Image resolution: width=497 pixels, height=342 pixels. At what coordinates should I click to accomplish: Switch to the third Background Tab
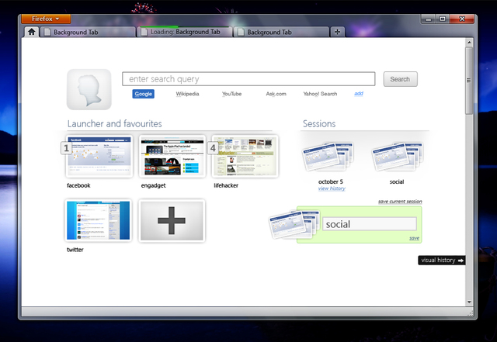[x=281, y=32]
